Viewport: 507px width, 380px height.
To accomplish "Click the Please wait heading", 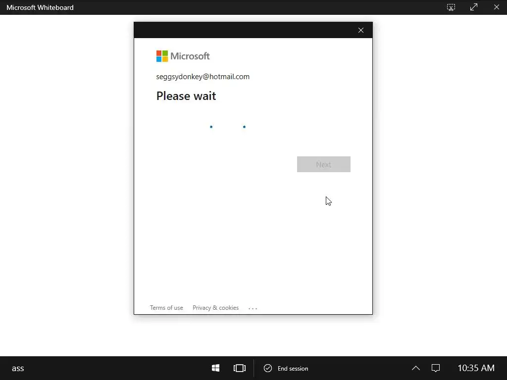I will (186, 96).
